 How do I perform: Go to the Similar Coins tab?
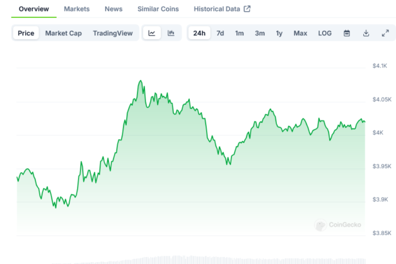pyautogui.click(x=158, y=9)
